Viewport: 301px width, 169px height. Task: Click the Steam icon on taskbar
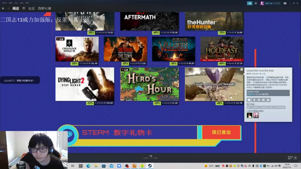click(x=150, y=166)
